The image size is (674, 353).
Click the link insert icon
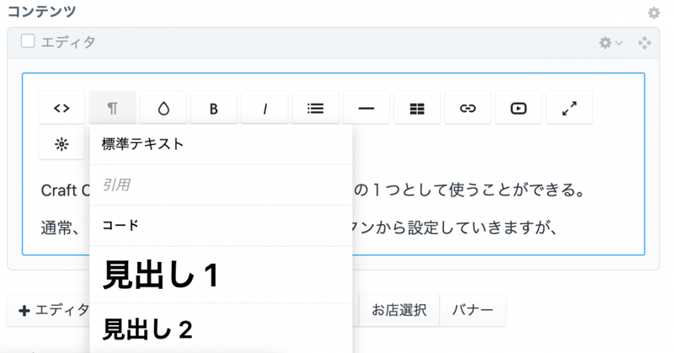[468, 108]
